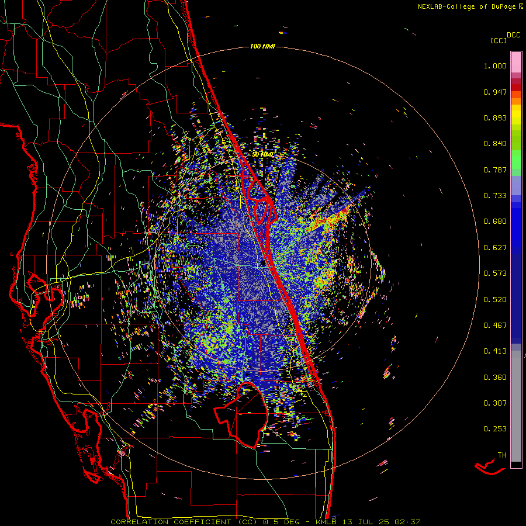This screenshot has width=526, height=526.
Task: Pick the bright green color bar segment
Action: coord(516,160)
